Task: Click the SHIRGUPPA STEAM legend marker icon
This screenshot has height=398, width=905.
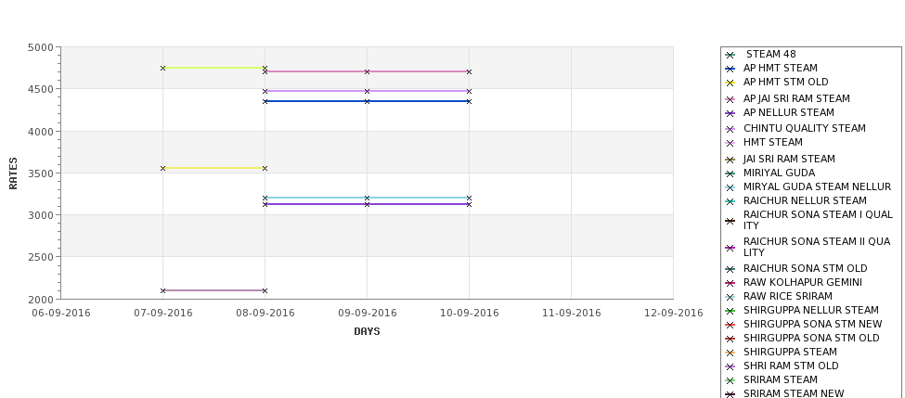Action: pyautogui.click(x=730, y=353)
